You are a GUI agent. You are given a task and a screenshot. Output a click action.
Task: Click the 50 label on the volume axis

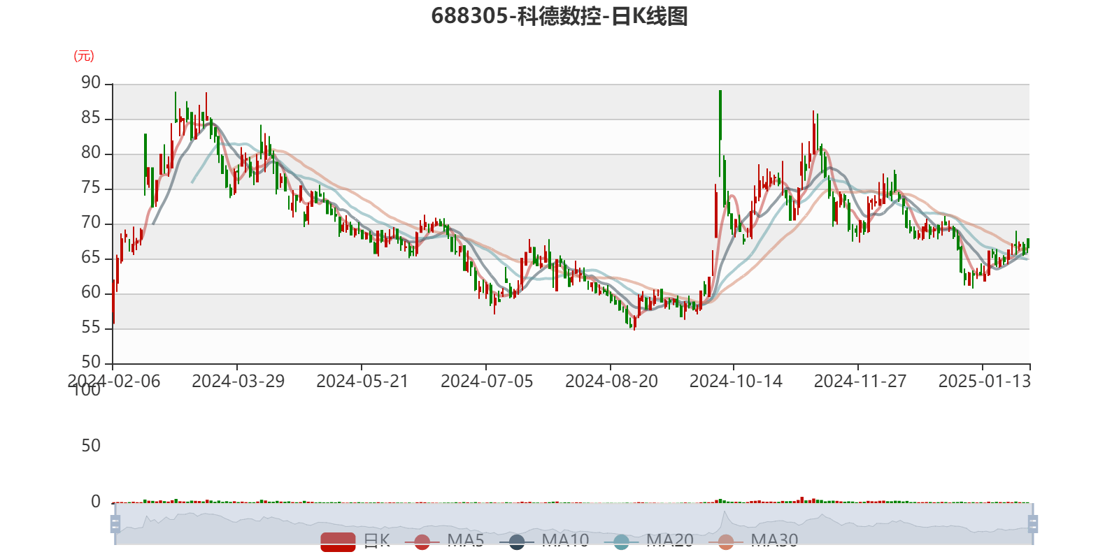pyautogui.click(x=91, y=445)
